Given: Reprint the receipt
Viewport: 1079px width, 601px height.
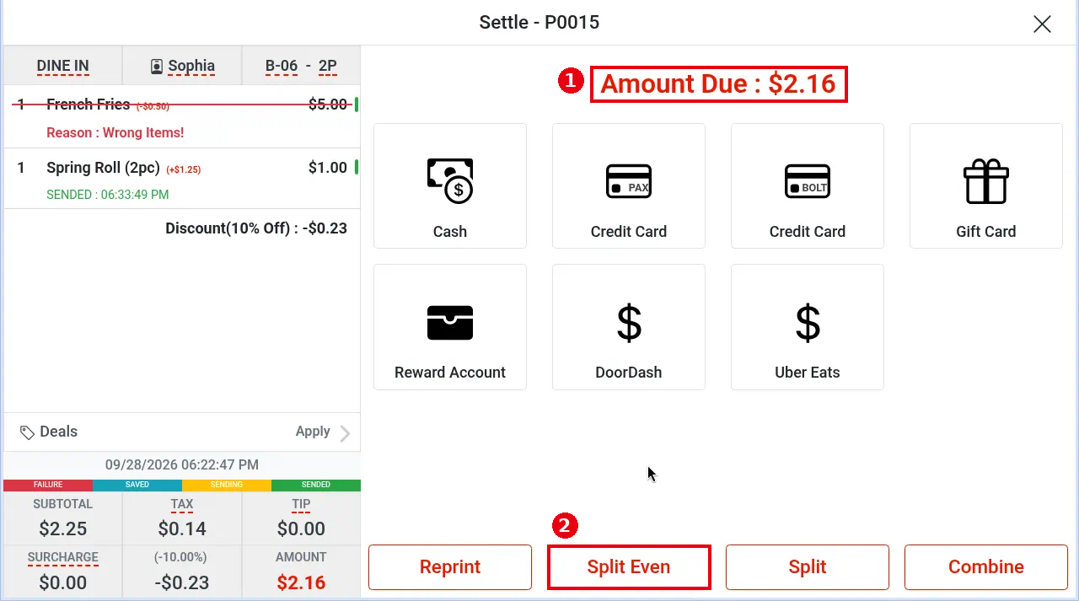Looking at the screenshot, I should [x=450, y=567].
